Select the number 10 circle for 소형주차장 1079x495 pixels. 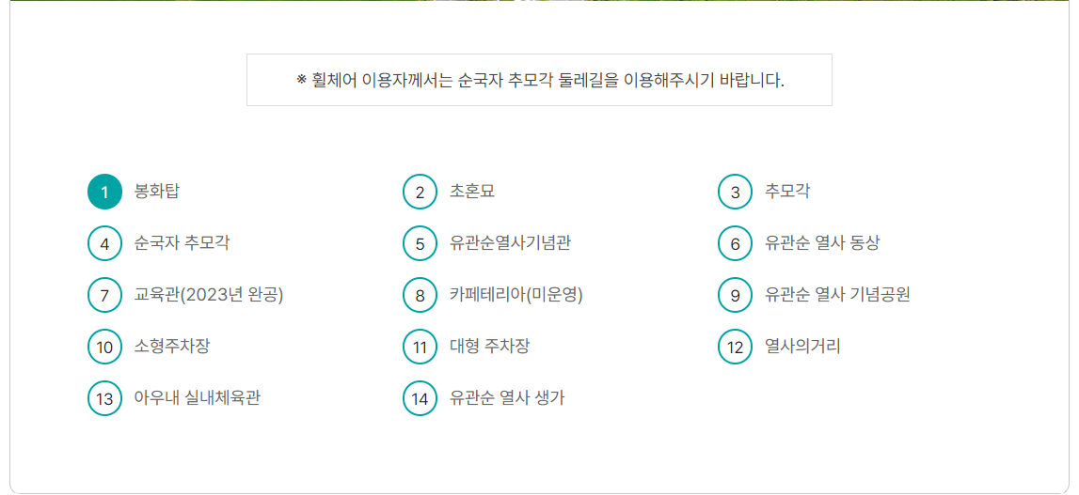click(104, 347)
